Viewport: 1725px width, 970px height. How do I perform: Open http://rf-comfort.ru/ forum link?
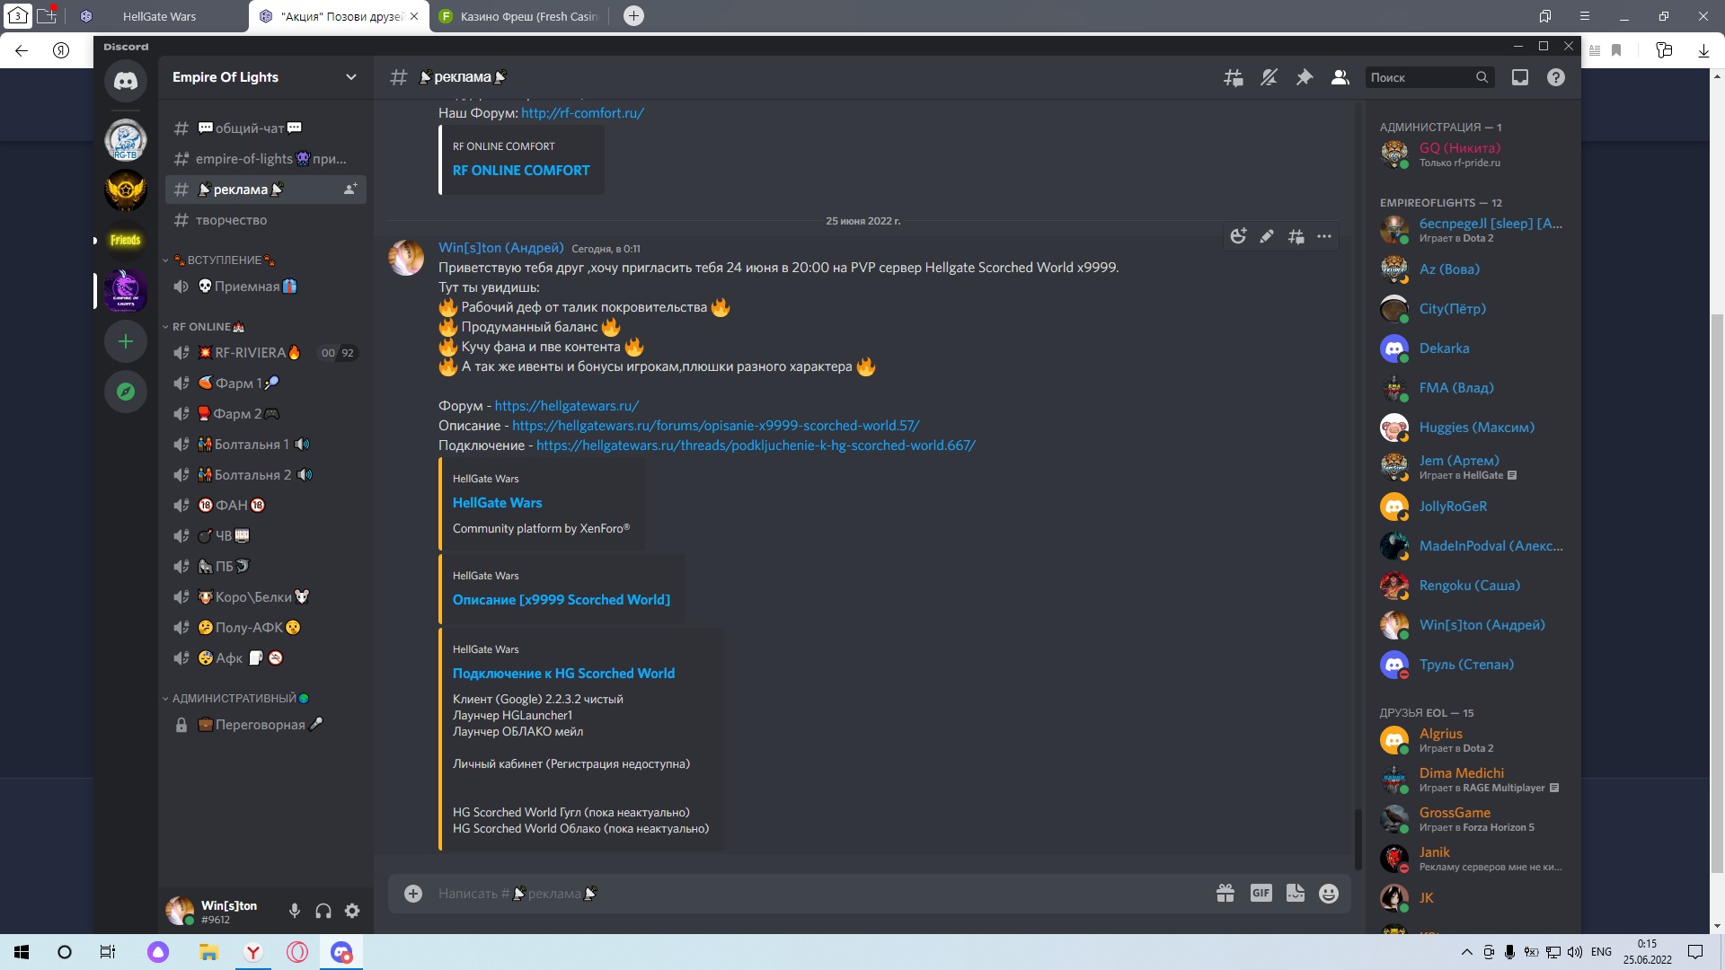point(582,113)
